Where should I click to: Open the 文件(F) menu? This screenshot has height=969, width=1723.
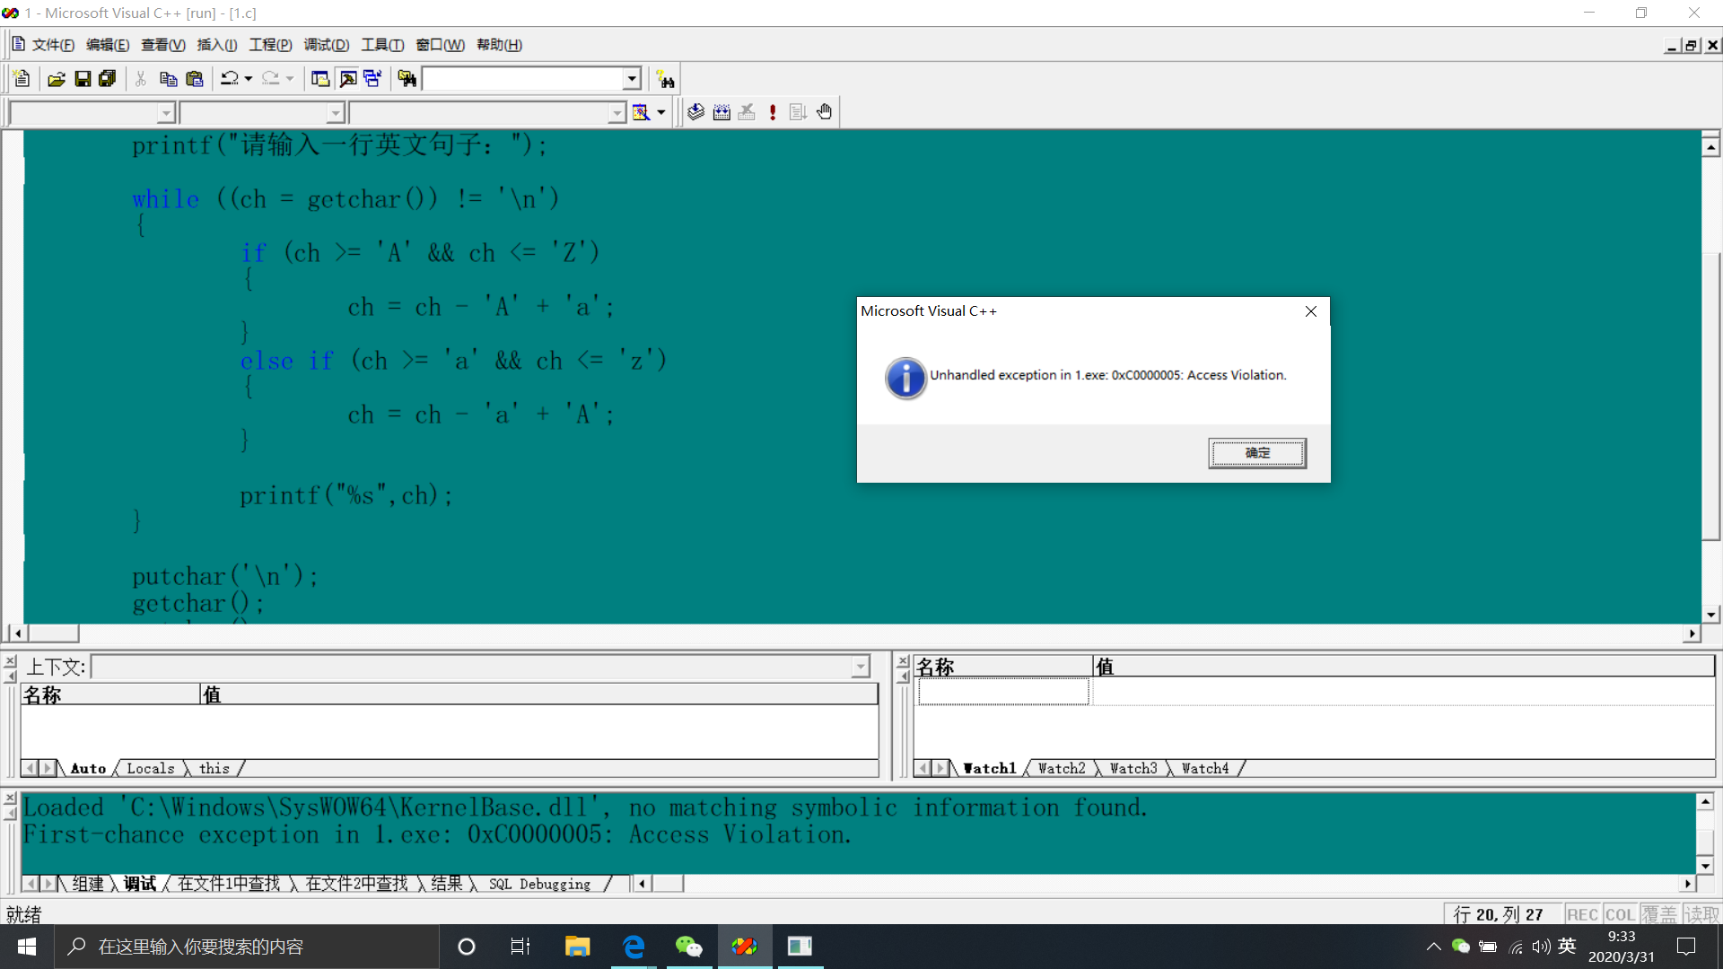coord(53,45)
